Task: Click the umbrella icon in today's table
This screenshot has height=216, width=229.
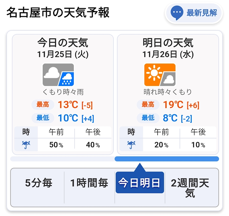Action: pyautogui.click(x=26, y=145)
